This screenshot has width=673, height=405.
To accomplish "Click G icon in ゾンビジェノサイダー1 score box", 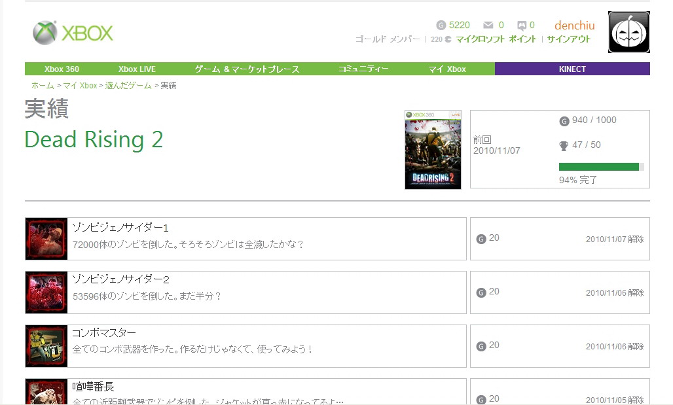I will [x=481, y=239].
